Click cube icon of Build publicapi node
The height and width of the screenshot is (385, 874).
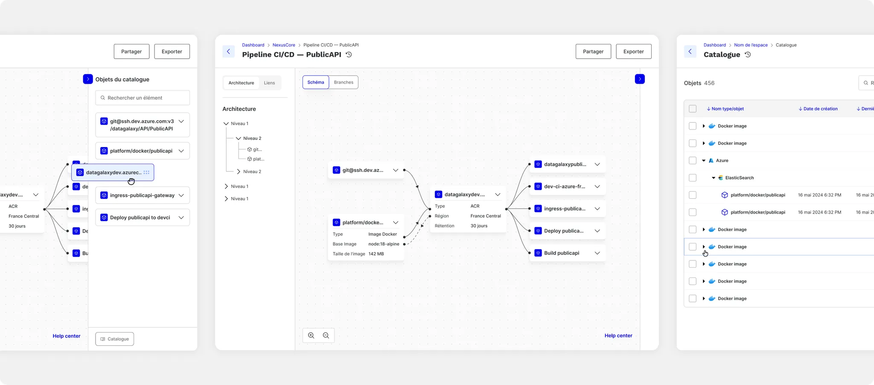click(538, 253)
